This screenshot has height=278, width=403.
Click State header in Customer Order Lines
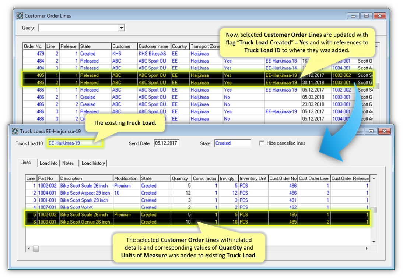coord(95,46)
